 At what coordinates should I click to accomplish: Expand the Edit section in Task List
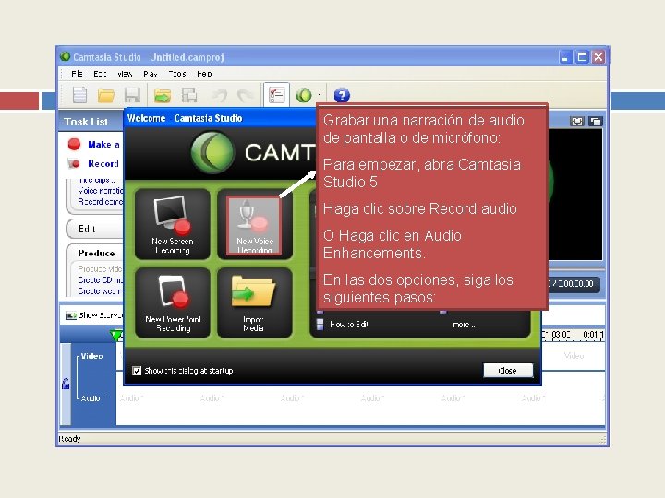(87, 229)
